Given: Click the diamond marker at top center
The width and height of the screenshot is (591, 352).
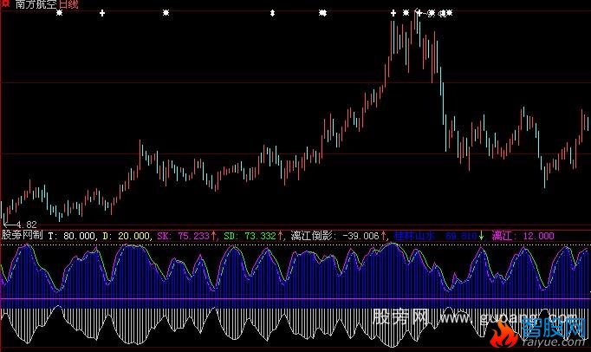Looking at the screenshot, I should click(x=272, y=13).
